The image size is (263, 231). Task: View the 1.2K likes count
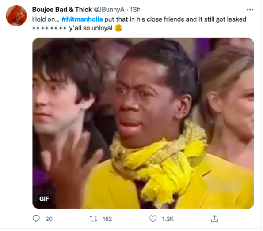(168, 219)
